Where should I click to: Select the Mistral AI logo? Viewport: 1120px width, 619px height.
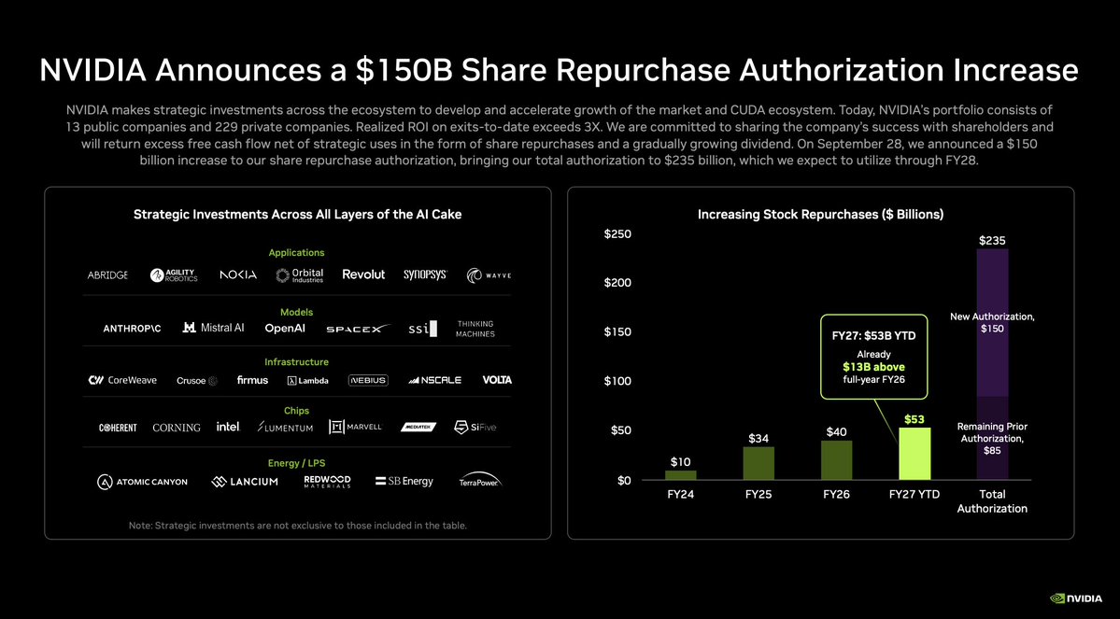[x=213, y=328]
